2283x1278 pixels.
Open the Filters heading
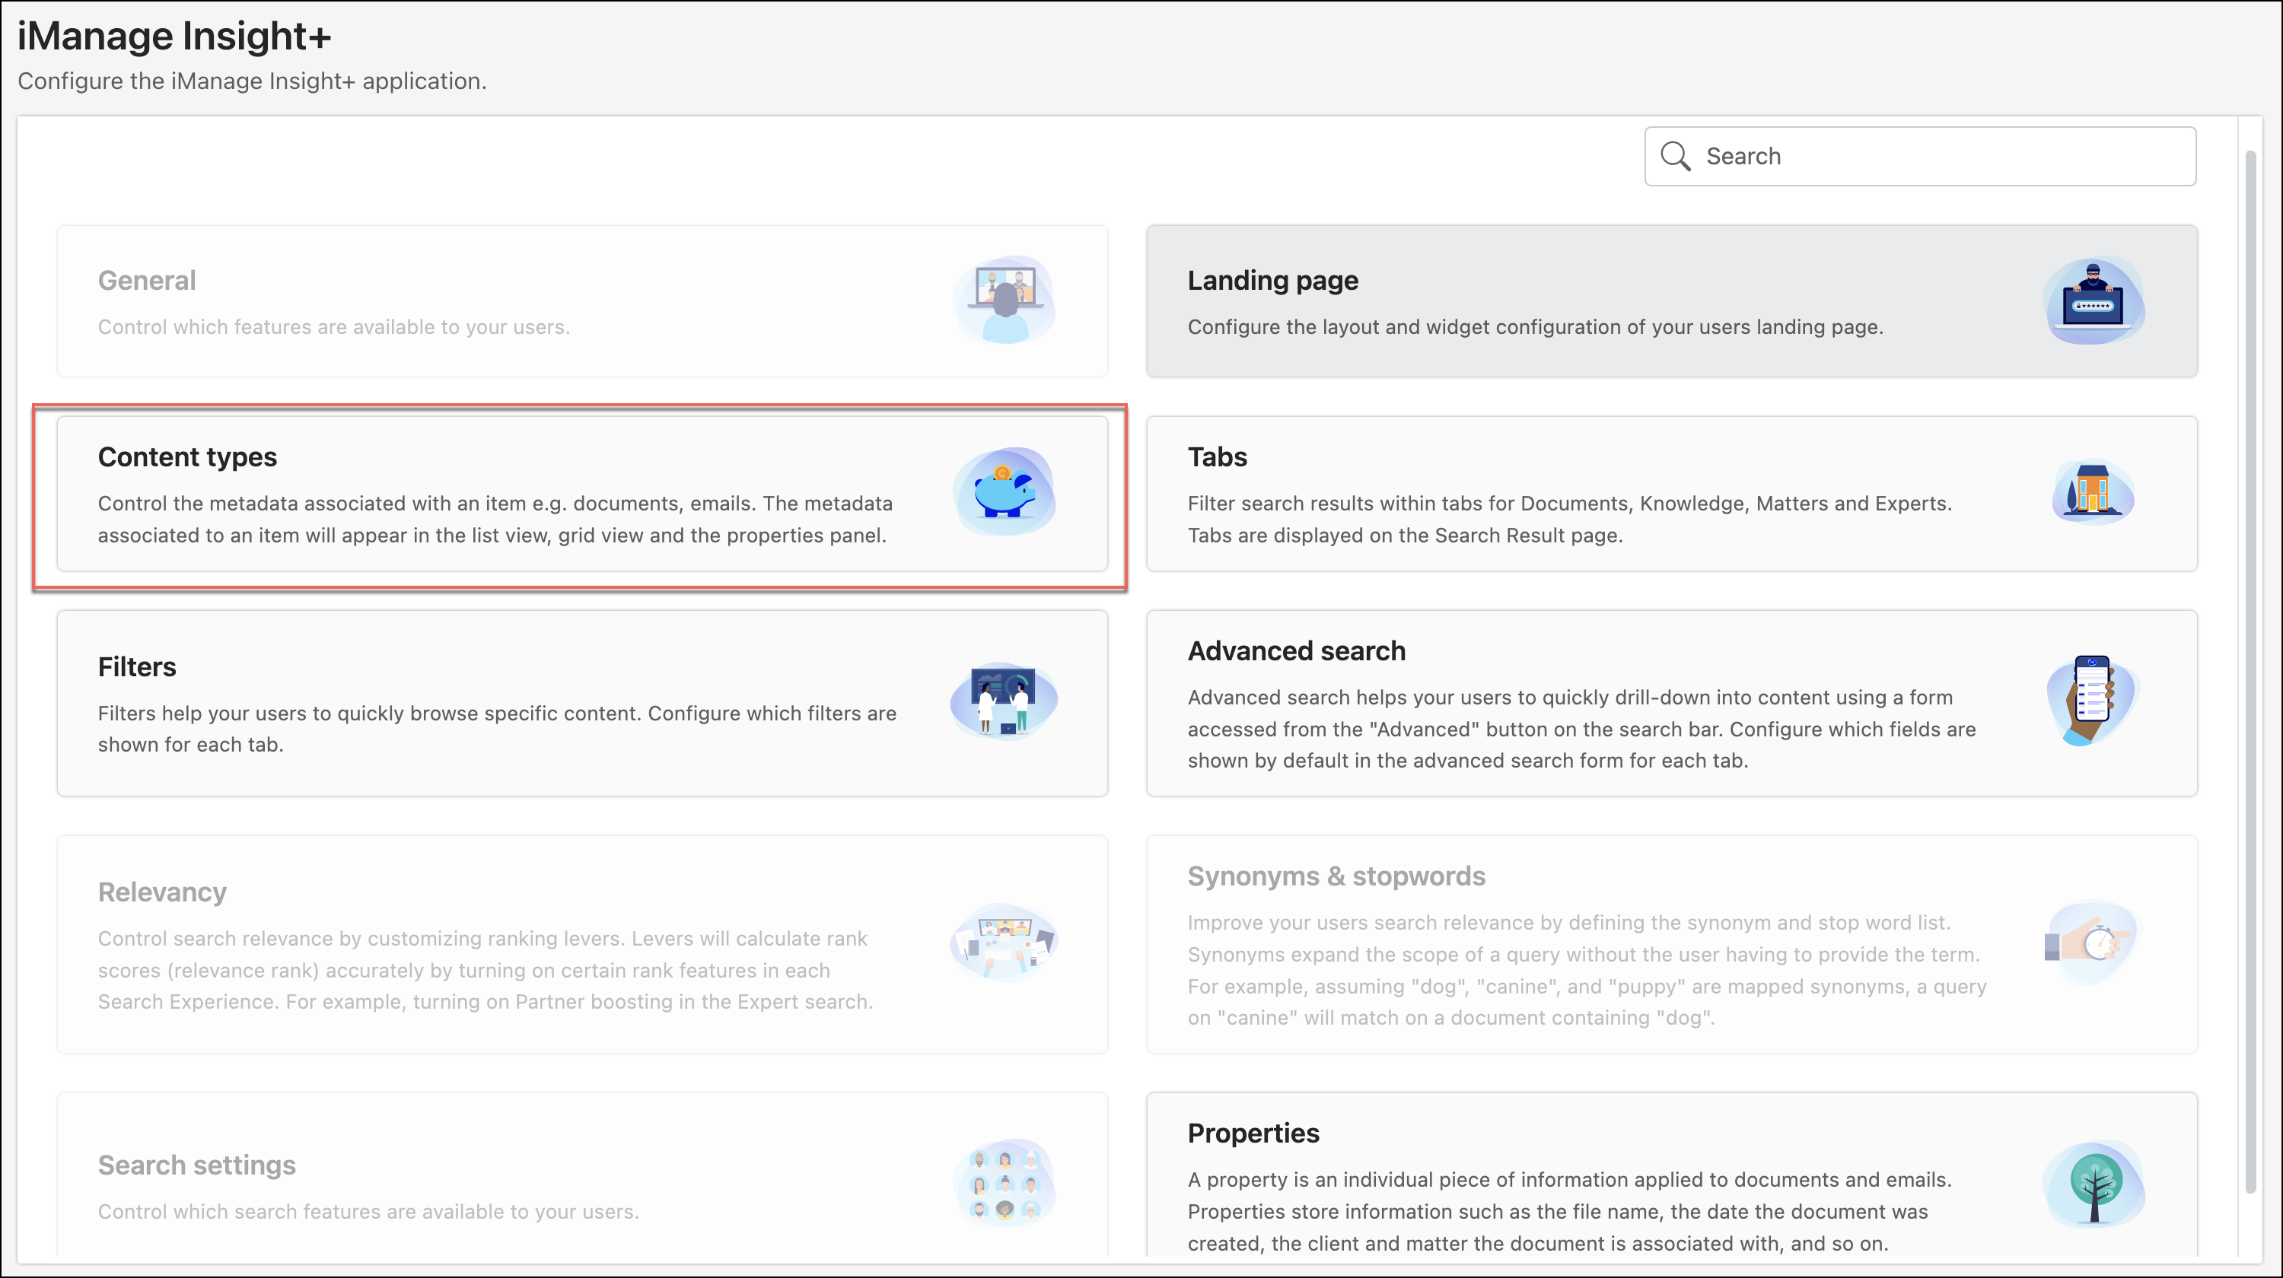tap(136, 667)
